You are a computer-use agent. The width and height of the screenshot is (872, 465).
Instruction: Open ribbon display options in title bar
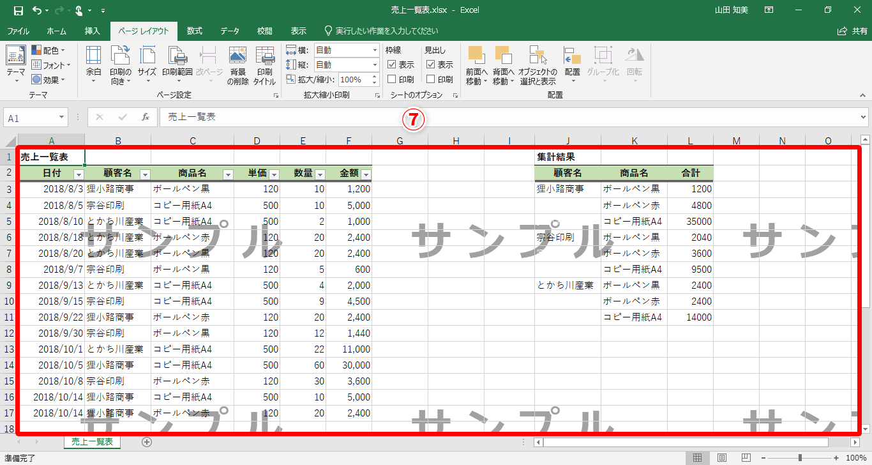pyautogui.click(x=769, y=10)
